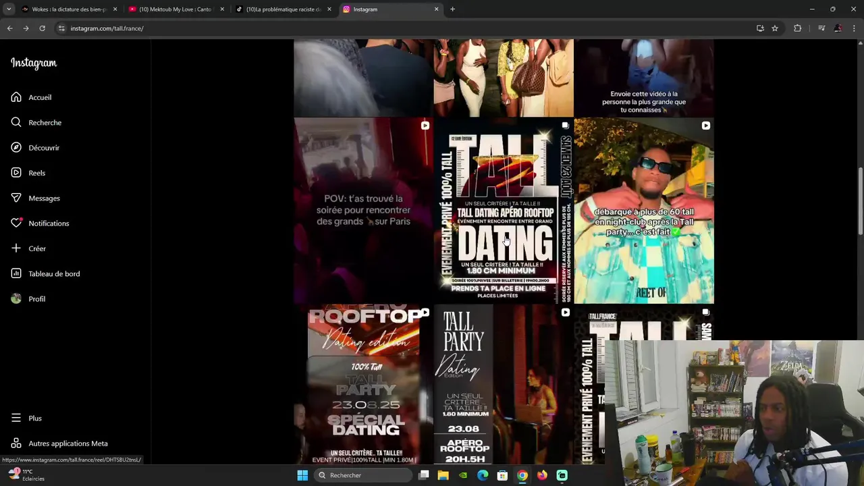The width and height of the screenshot is (864, 486).
Task: Open Notifications heart icon
Action: (x=16, y=223)
